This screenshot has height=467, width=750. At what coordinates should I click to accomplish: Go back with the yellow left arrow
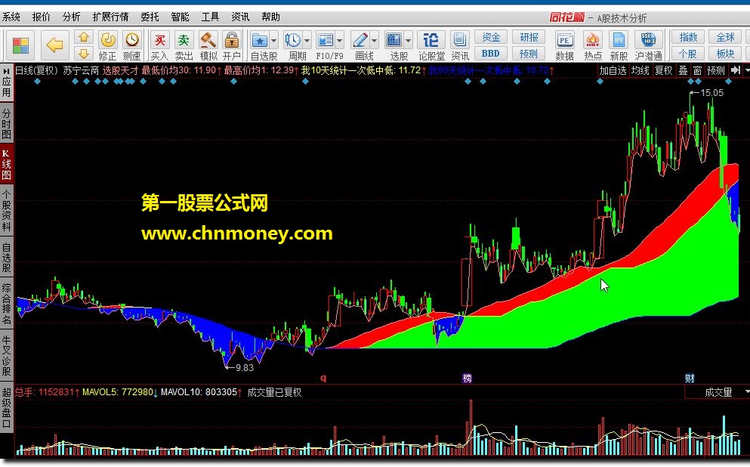(54, 45)
